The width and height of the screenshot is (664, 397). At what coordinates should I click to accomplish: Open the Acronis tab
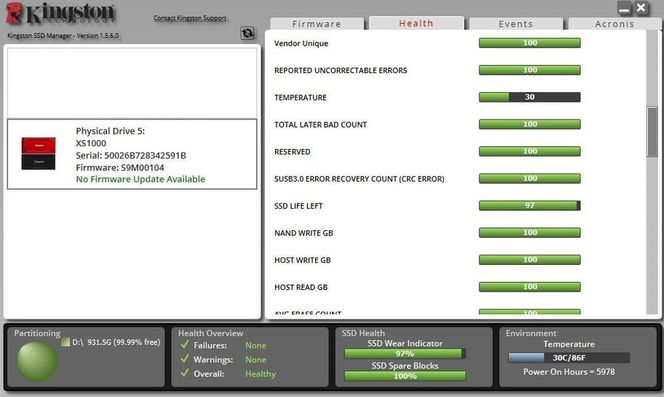(615, 24)
